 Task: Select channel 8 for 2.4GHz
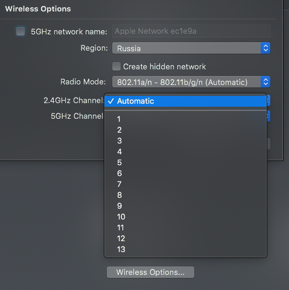click(x=186, y=195)
